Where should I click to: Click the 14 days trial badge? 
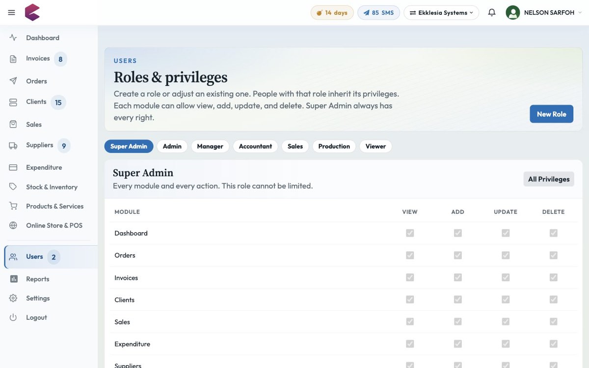click(x=332, y=13)
